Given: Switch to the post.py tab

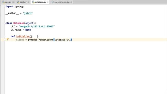Looking at the screenshot, I should point(23,2).
